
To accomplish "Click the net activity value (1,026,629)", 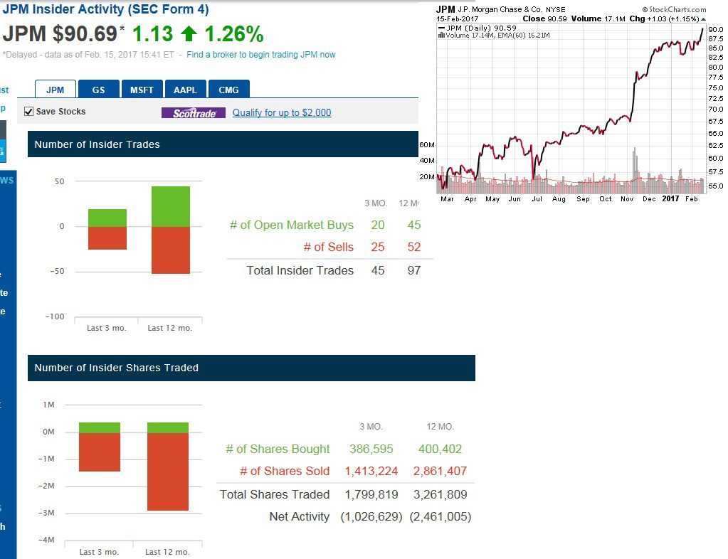I will click(x=371, y=517).
